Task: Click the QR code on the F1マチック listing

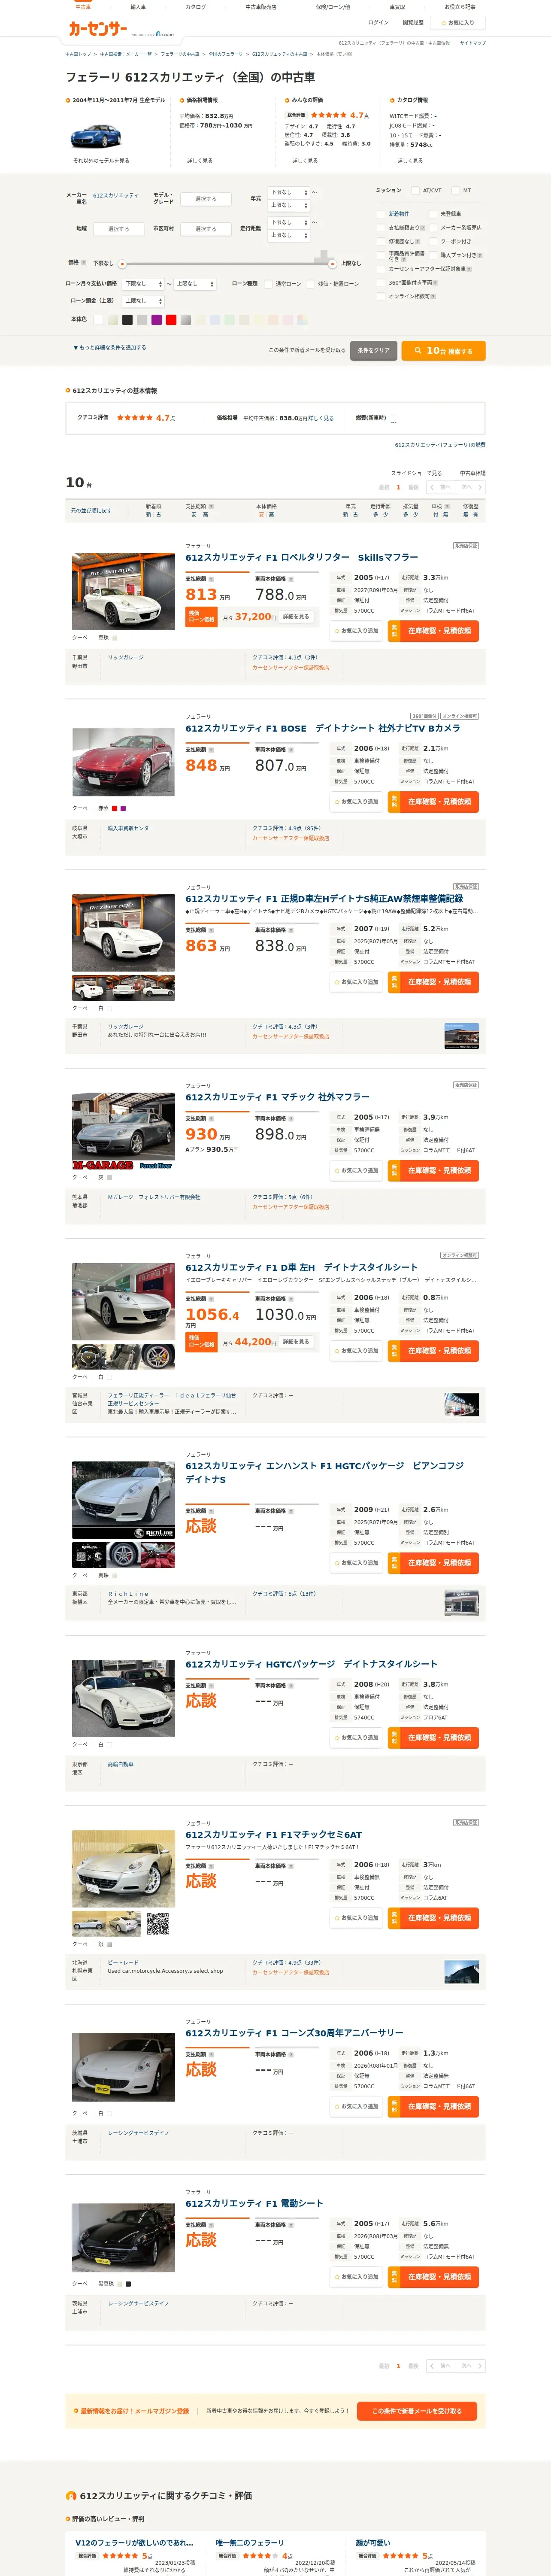Action: pos(157,1924)
